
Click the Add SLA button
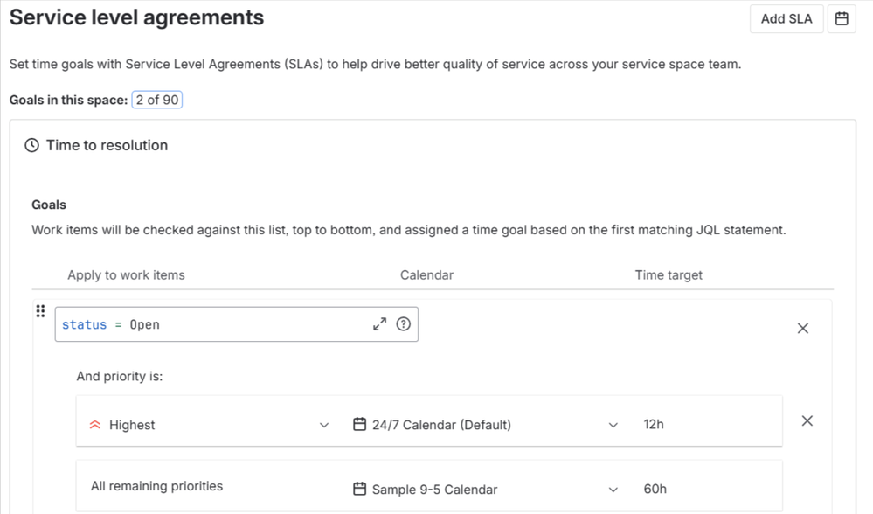[x=786, y=18]
